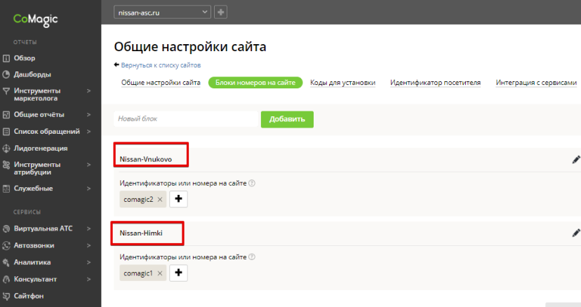Go to Интеграция с сервисами tab
Viewport: 581px width, 307px height.
536,83
